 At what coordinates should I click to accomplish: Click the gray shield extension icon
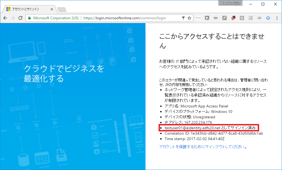coord(207,18)
